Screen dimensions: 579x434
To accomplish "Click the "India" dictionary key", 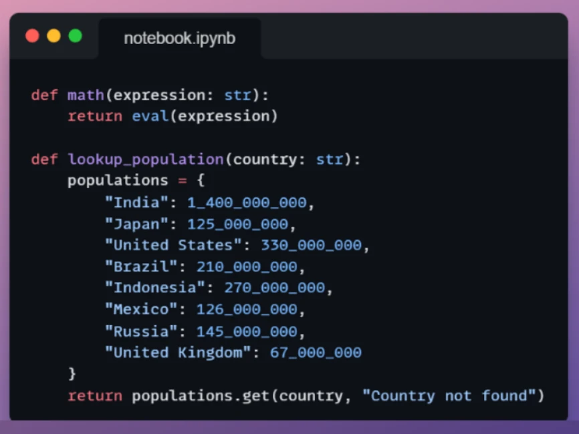I will [136, 202].
